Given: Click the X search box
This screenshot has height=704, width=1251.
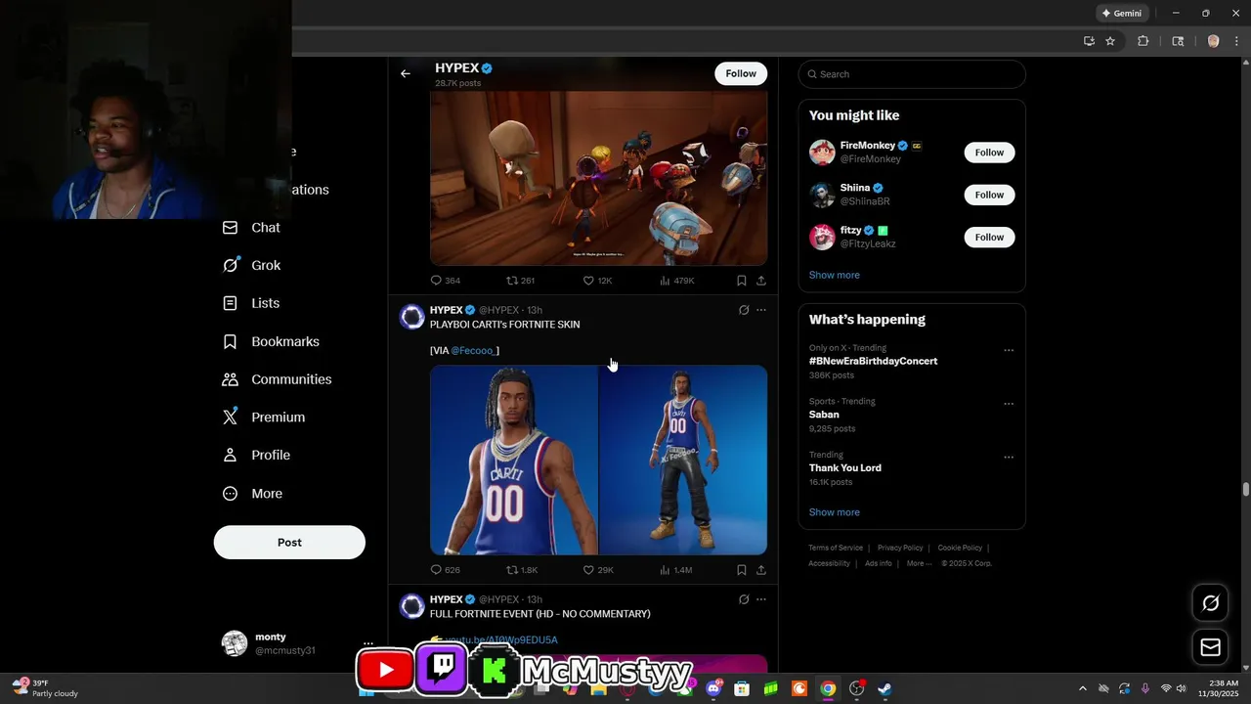Looking at the screenshot, I should tap(912, 74).
